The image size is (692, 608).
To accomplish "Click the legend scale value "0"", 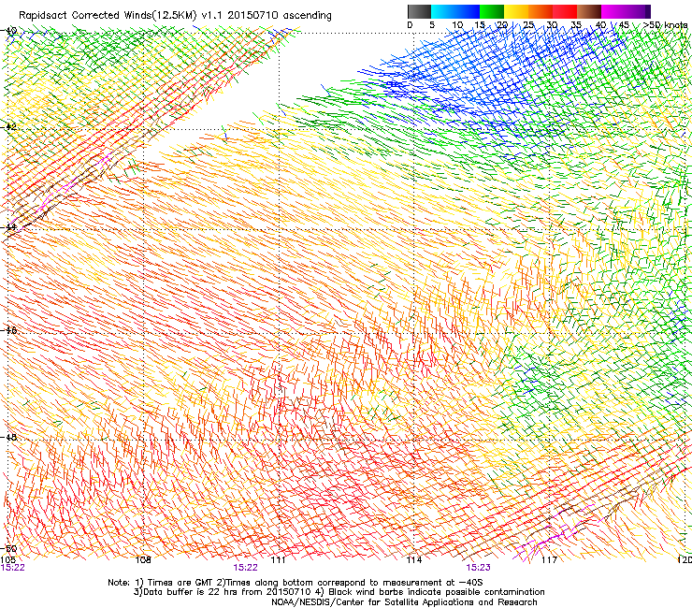I will (x=410, y=25).
